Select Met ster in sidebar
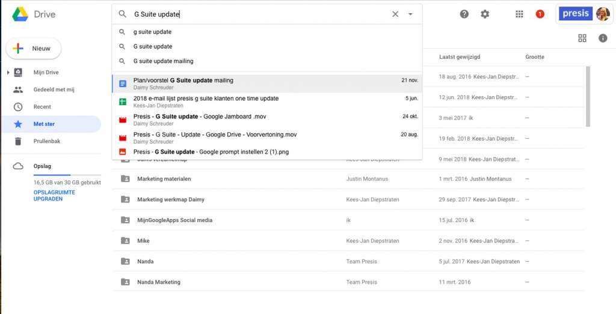This screenshot has height=314, width=616. point(51,124)
